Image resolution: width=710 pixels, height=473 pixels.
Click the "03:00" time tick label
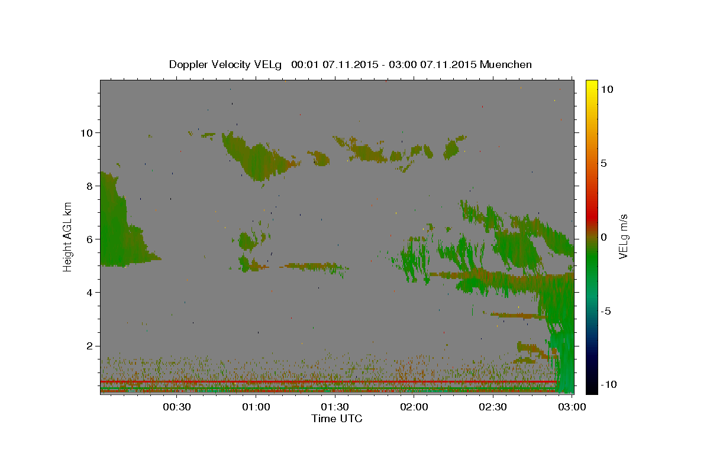[x=572, y=407]
